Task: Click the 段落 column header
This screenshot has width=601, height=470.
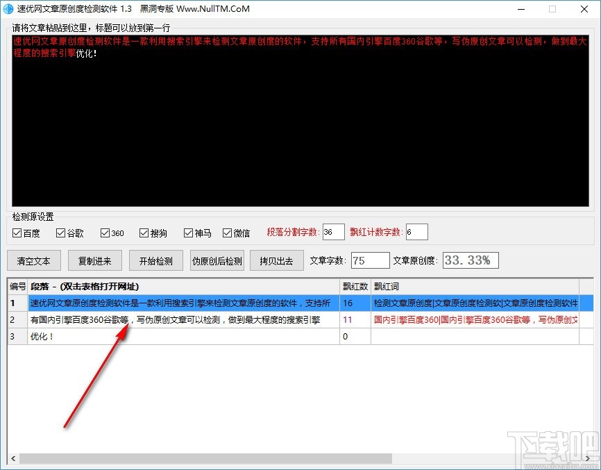Action: (184, 286)
